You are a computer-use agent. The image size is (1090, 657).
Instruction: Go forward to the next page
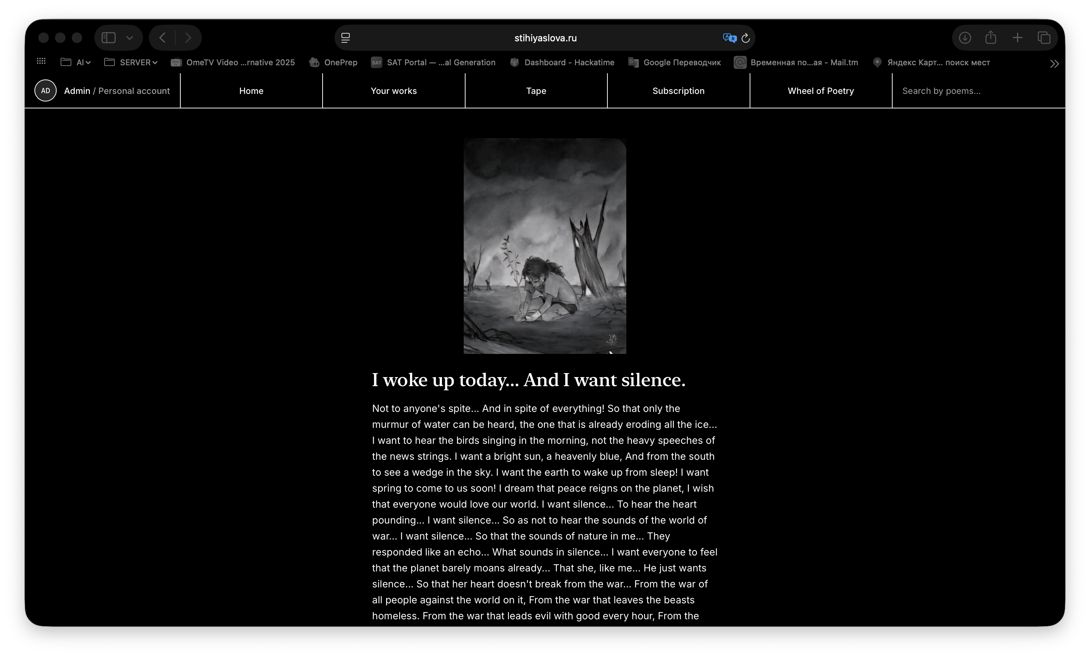188,38
